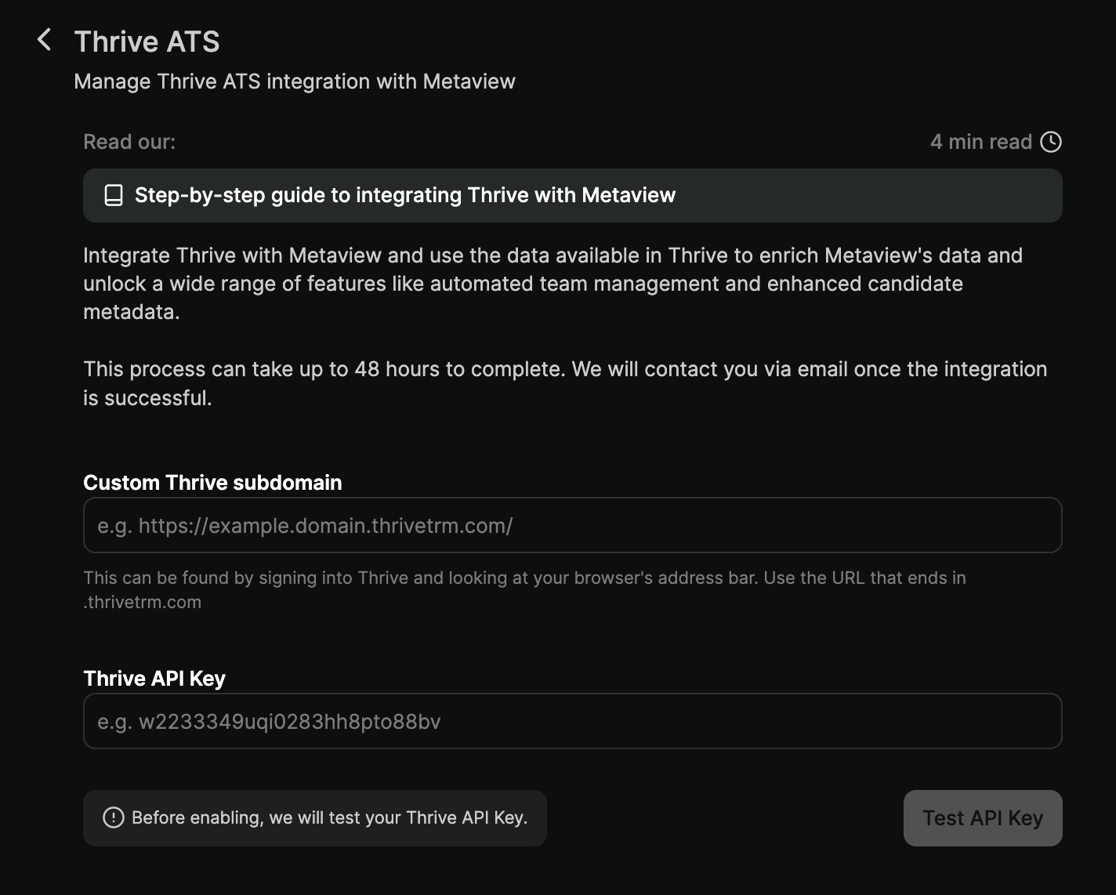
Task: Click the 'Custom Thrive subdomain' label
Action: pos(212,483)
